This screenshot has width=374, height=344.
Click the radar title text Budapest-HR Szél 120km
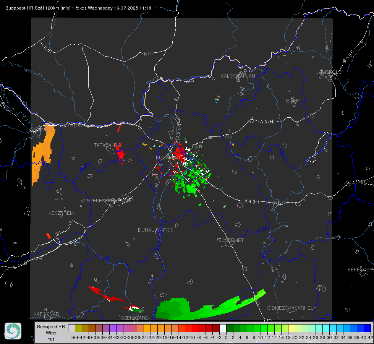pyautogui.click(x=32, y=8)
